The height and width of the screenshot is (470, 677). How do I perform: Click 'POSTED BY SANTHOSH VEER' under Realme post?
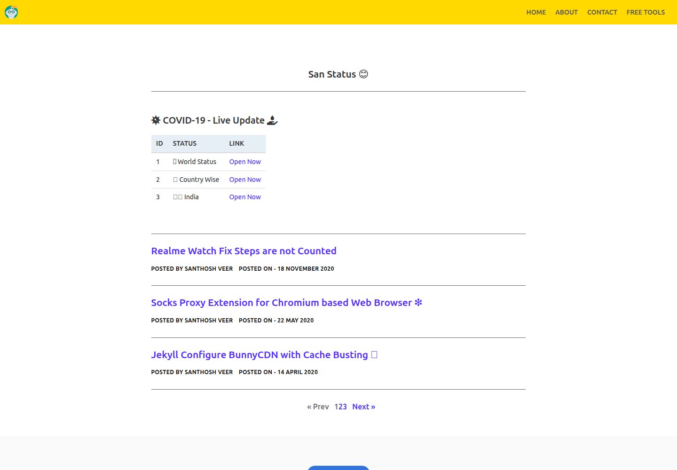[x=192, y=269]
